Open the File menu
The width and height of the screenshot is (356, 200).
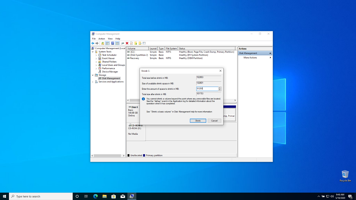[94, 39]
